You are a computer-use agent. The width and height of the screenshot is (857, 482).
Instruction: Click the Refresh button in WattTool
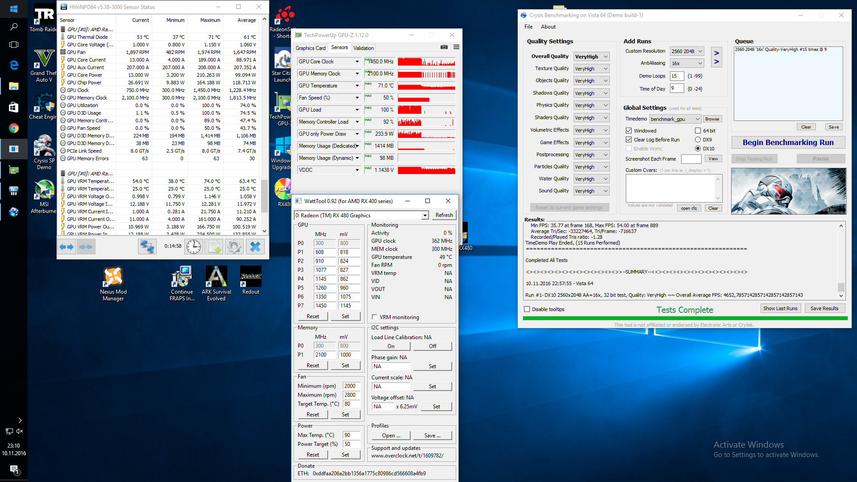click(444, 215)
